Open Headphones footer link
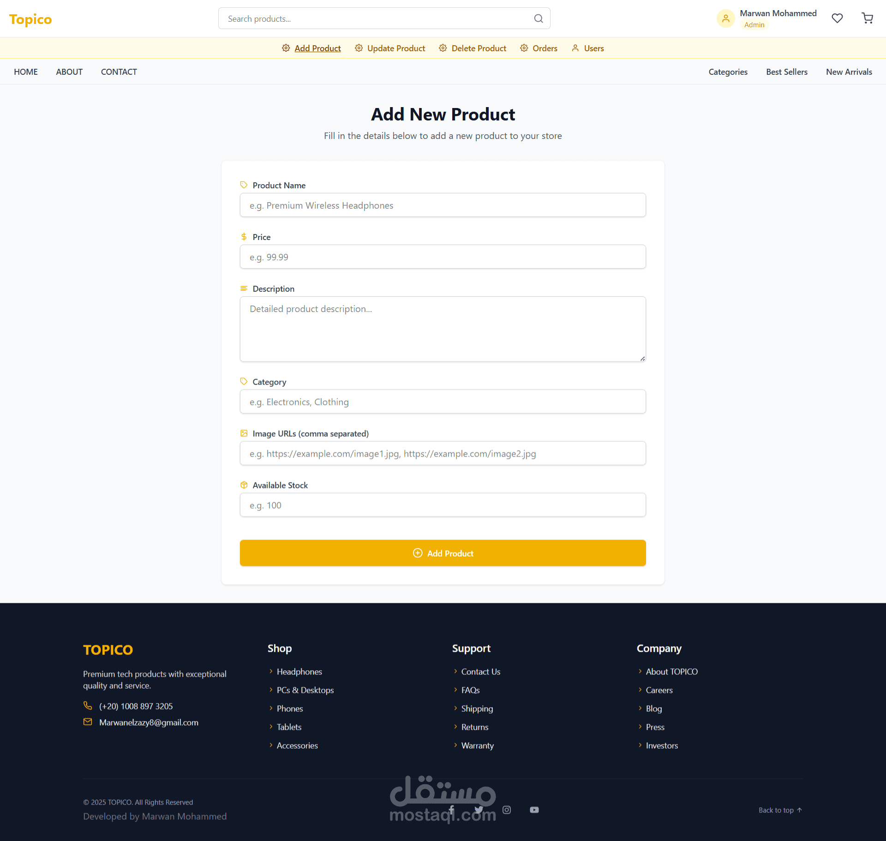Image resolution: width=886 pixels, height=841 pixels. [x=299, y=672]
